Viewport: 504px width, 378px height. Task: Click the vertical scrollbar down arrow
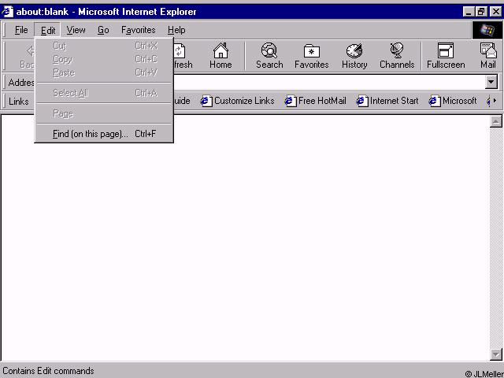tap(495, 354)
